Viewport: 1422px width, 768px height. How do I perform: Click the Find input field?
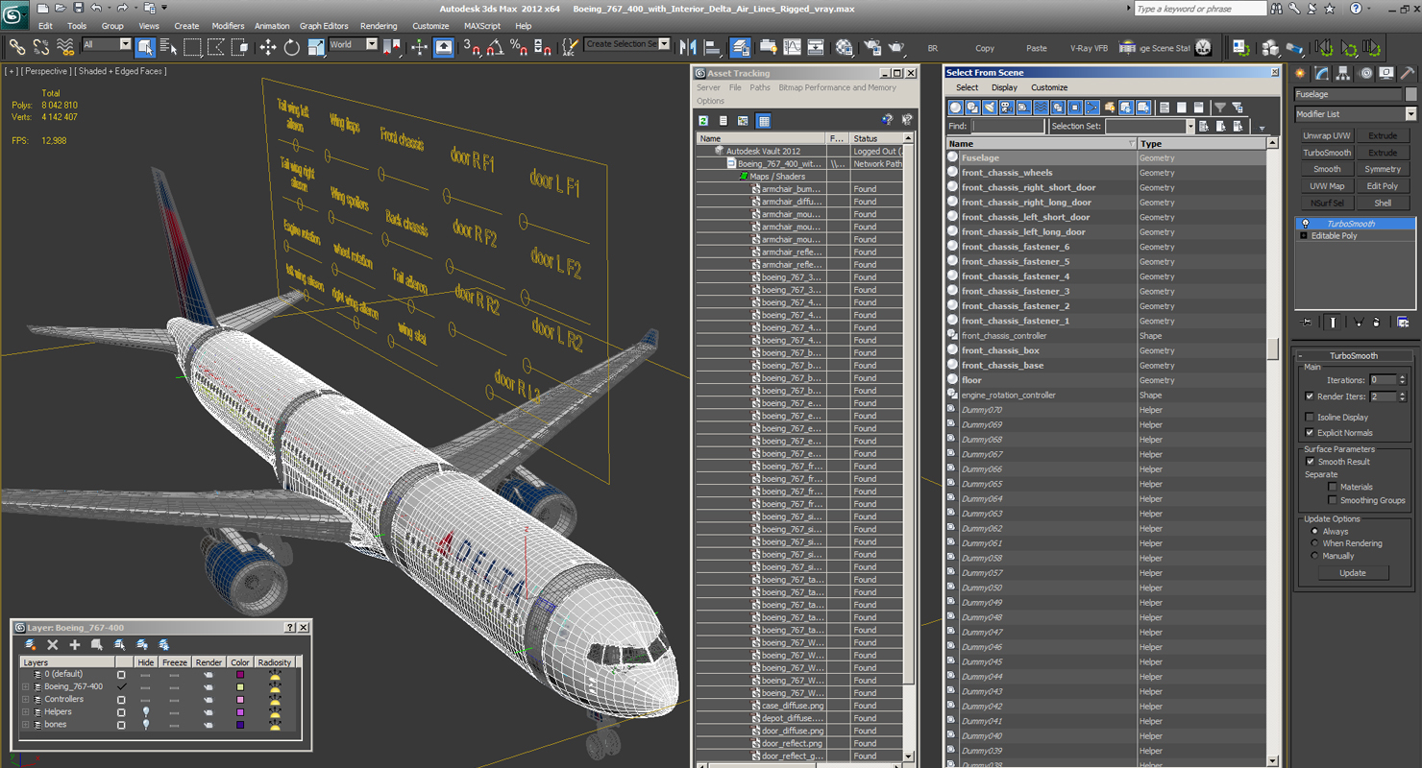click(x=1007, y=127)
